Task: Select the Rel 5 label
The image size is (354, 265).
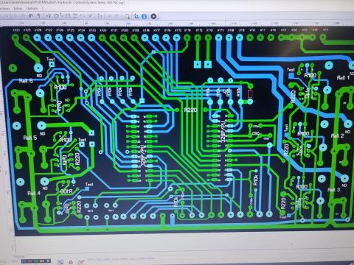Action: click(x=30, y=138)
